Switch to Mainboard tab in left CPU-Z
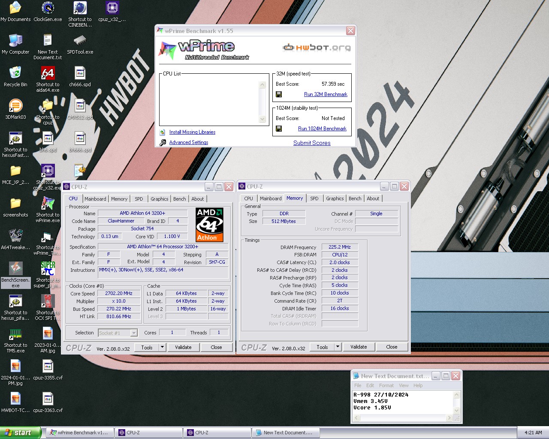549x439 pixels. click(x=95, y=199)
